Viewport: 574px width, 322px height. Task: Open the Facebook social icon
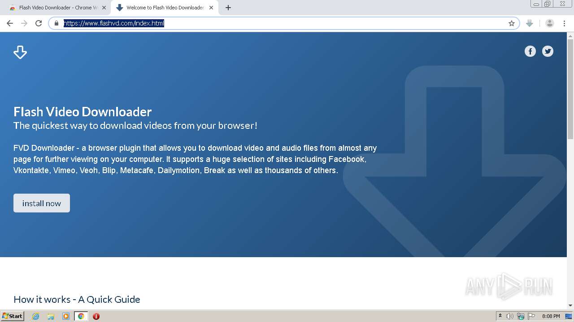click(x=530, y=51)
